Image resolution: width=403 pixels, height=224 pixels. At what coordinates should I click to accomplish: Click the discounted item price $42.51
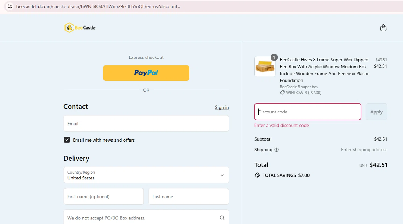click(380, 66)
